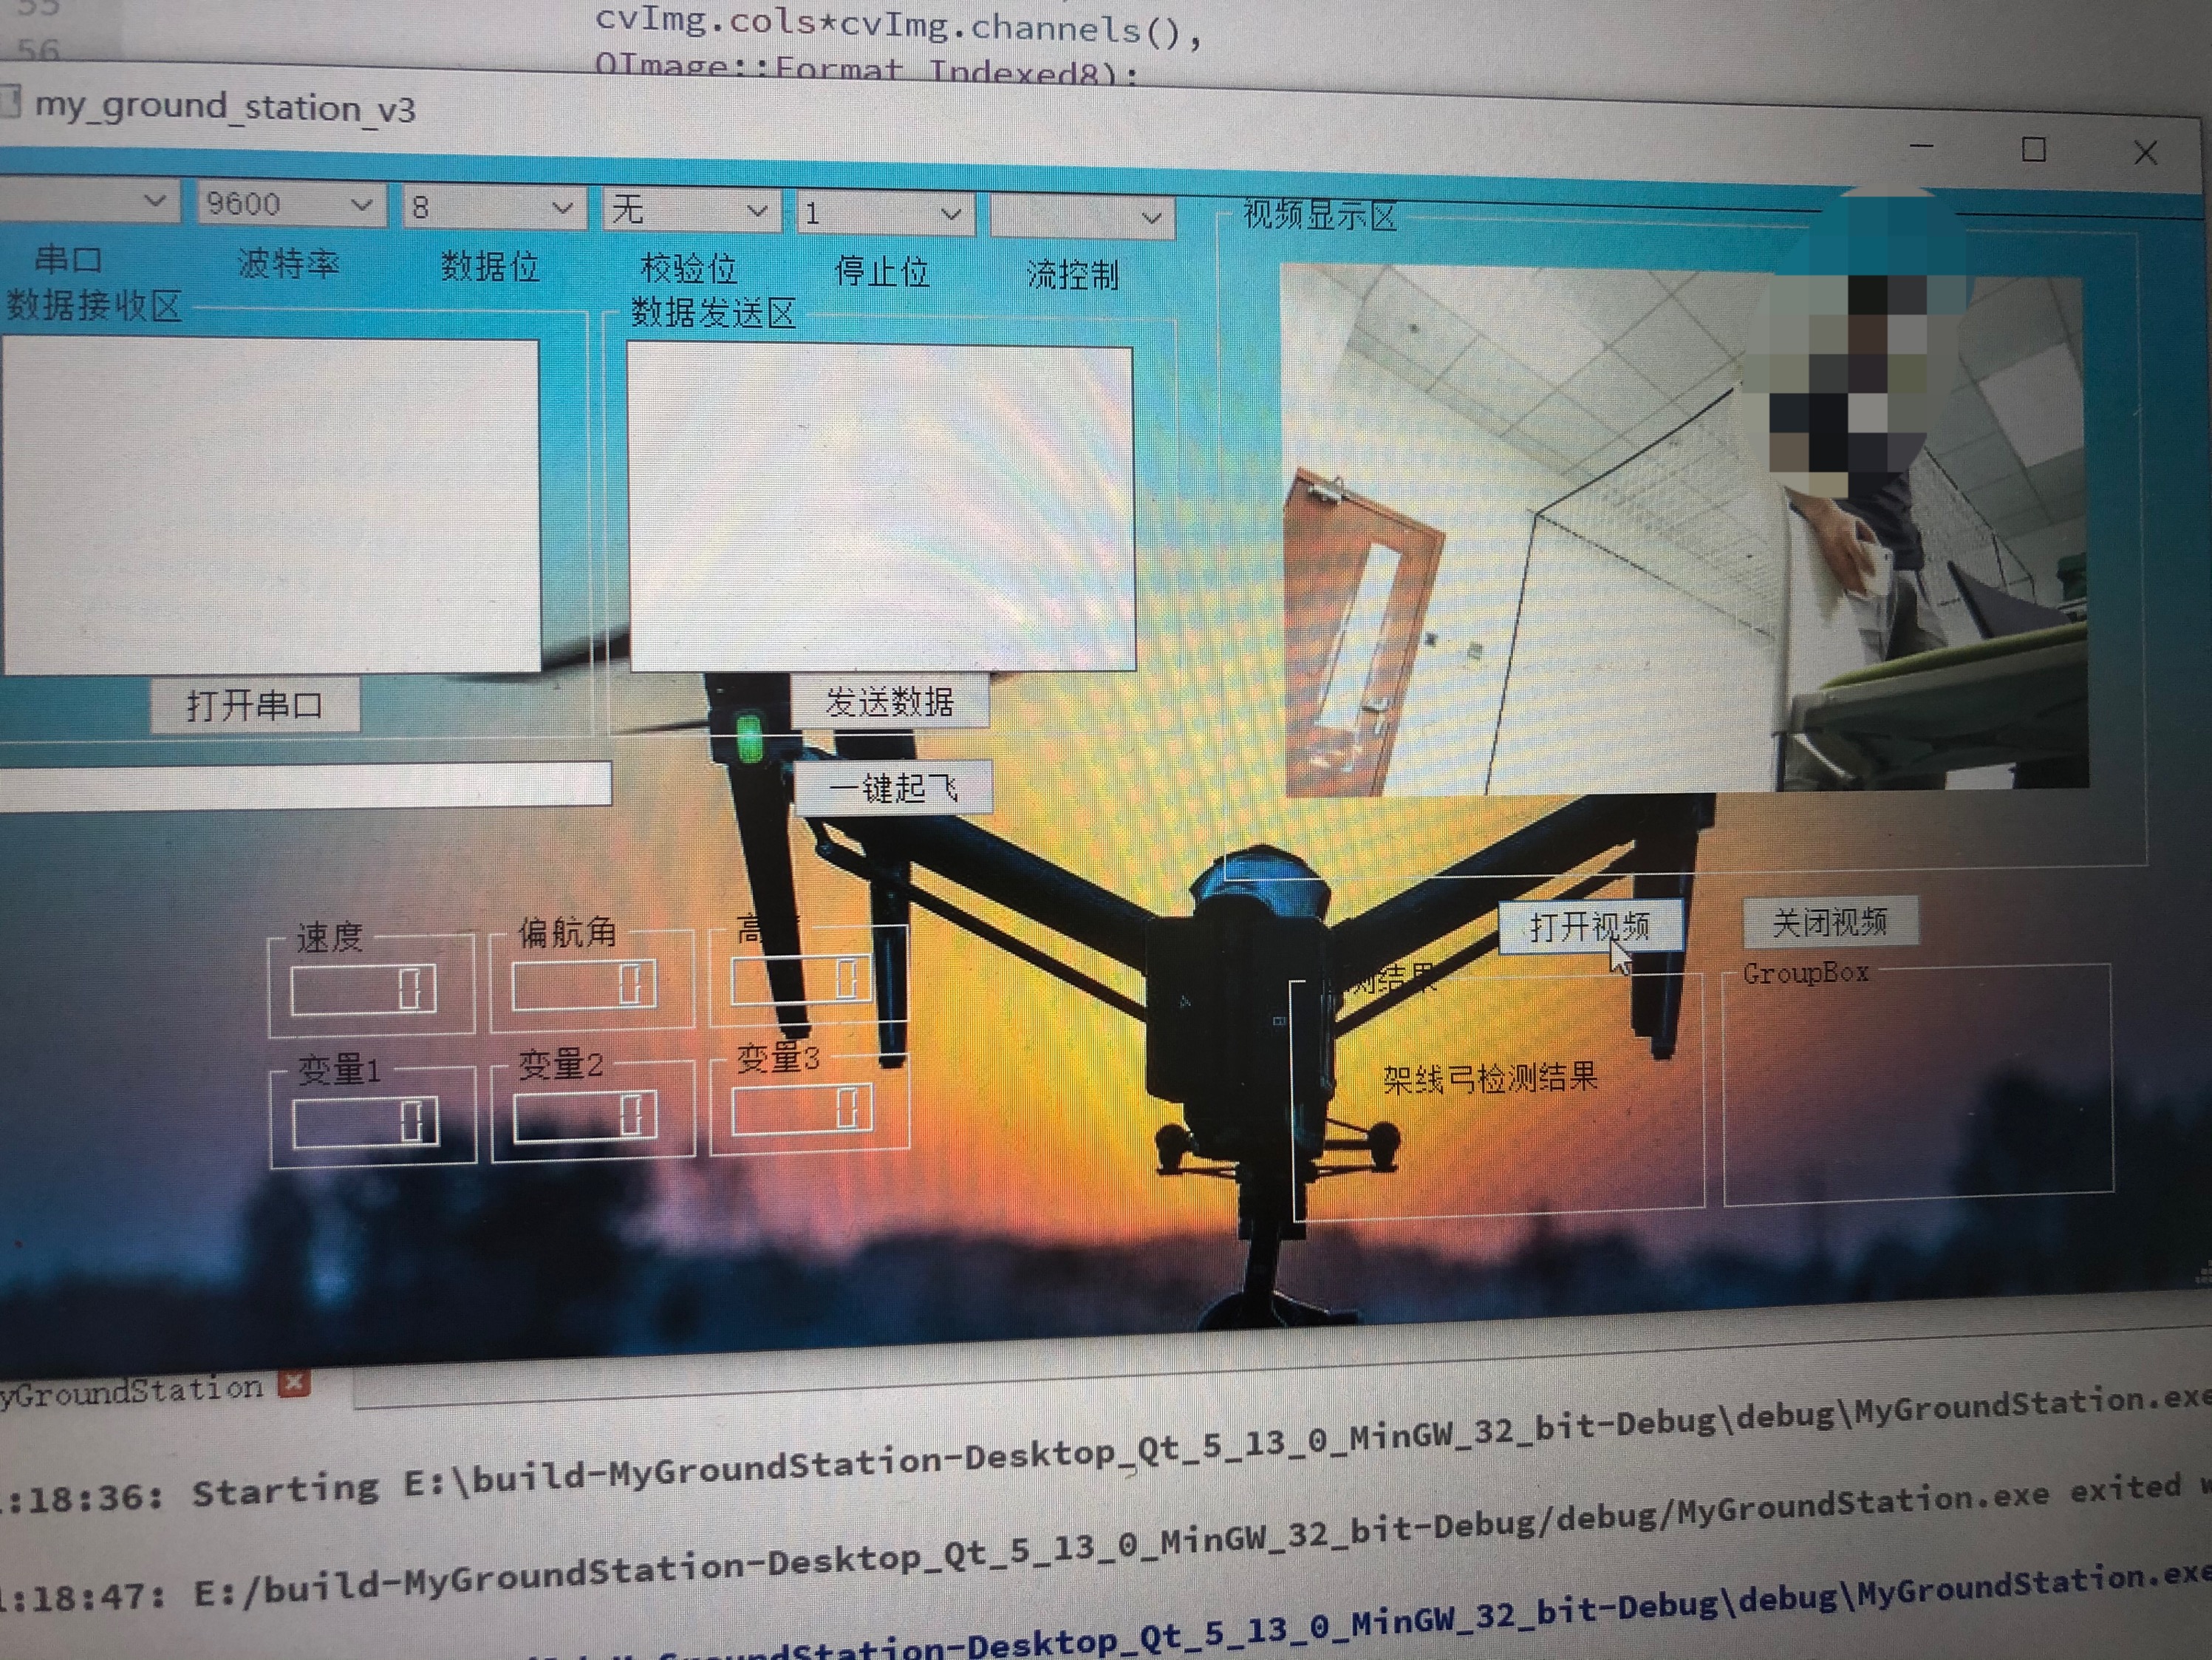Open the serial port selection dropdown

click(x=90, y=201)
